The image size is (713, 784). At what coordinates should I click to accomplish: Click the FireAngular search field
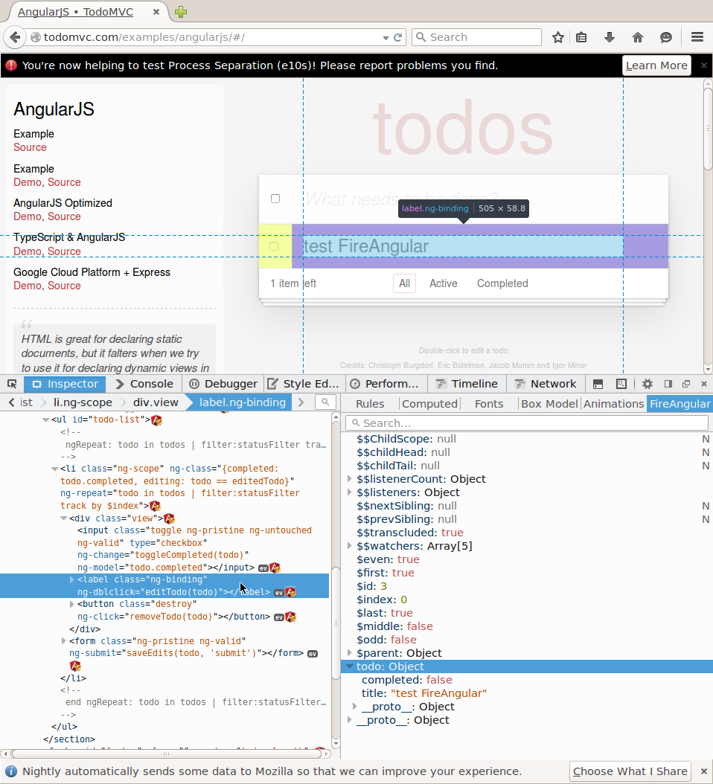(x=527, y=423)
